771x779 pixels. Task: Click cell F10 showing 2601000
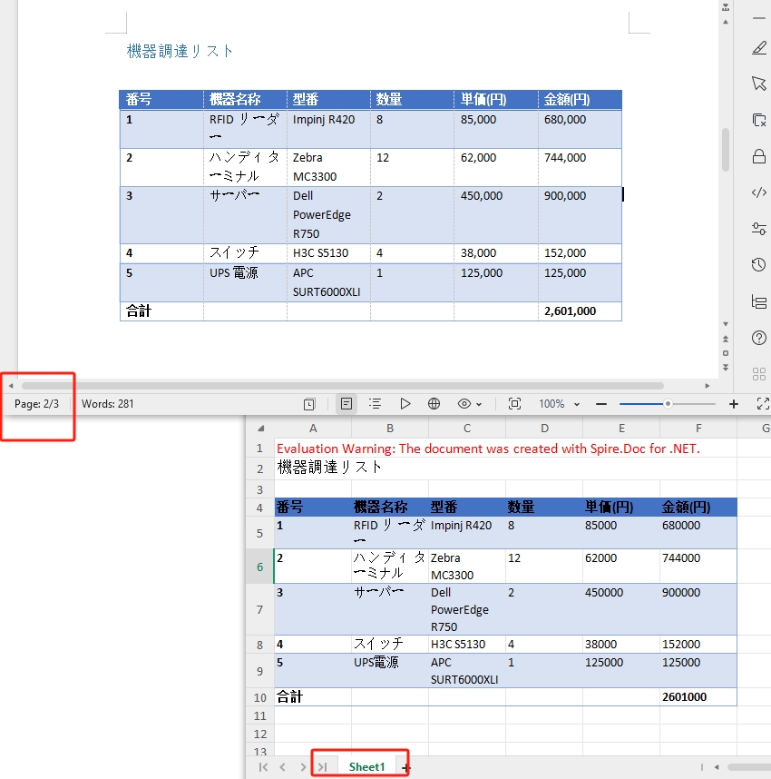[x=698, y=697]
